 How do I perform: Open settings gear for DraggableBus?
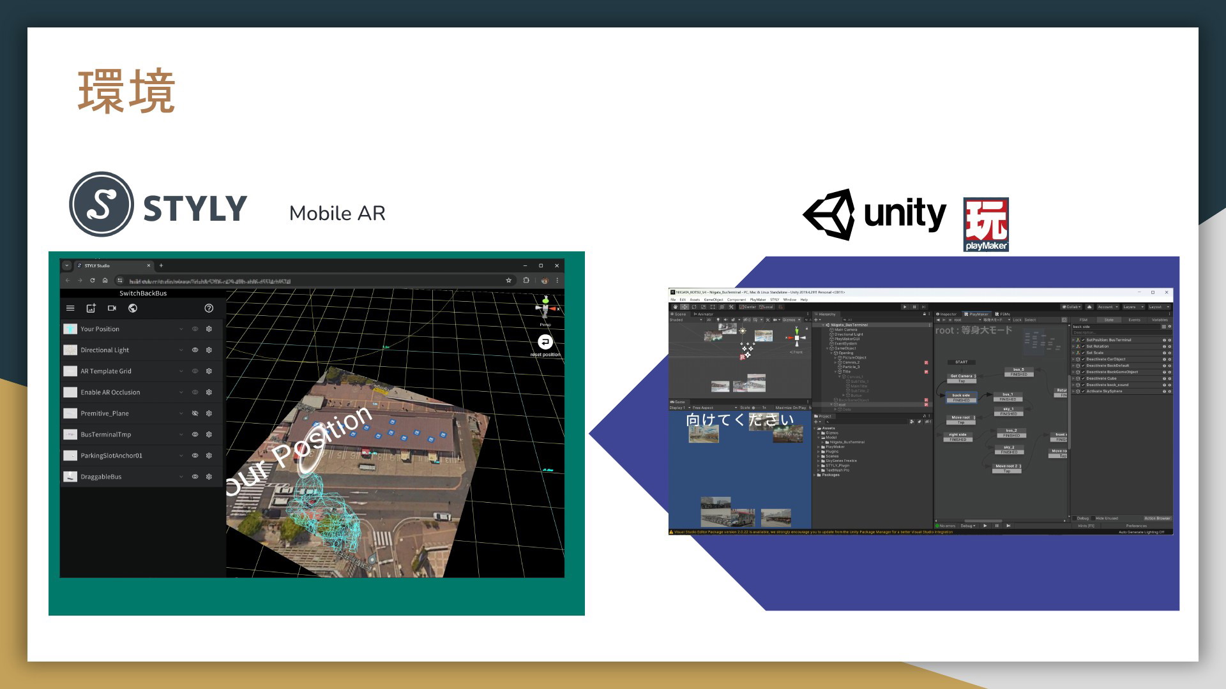[209, 477]
